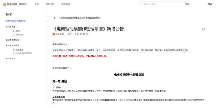Select 电商短视频创作管理总则 in the directory

click(16, 21)
